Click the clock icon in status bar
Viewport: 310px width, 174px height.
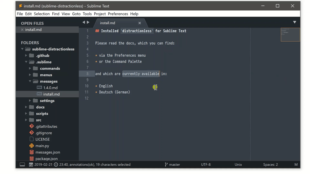point(56,165)
